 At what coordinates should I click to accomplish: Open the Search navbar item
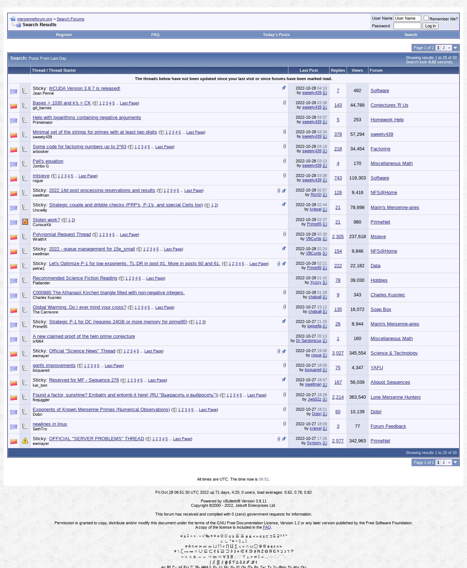point(411,35)
